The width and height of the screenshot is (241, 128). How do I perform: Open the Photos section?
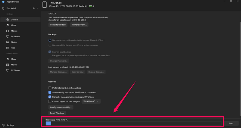point(20,42)
